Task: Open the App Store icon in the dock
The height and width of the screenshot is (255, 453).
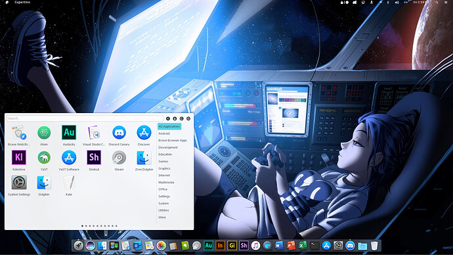Action: click(x=326, y=246)
